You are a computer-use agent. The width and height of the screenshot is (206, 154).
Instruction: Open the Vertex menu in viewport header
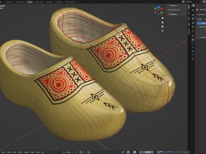[x=26, y=152]
